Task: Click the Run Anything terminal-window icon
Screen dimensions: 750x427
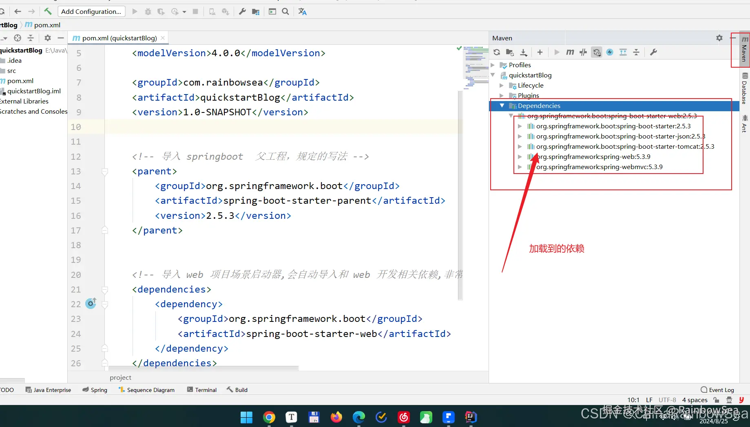Action: point(272,11)
